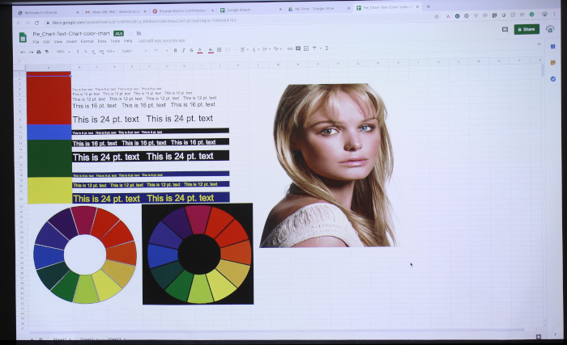Select the color wheel chart on black background
This screenshot has width=567, height=345.
198,254
